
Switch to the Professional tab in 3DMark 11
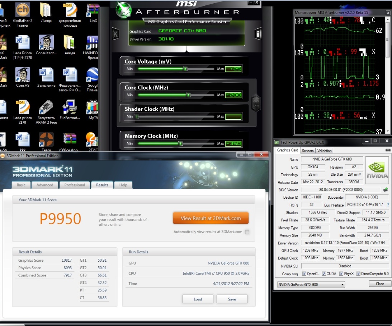click(x=75, y=185)
